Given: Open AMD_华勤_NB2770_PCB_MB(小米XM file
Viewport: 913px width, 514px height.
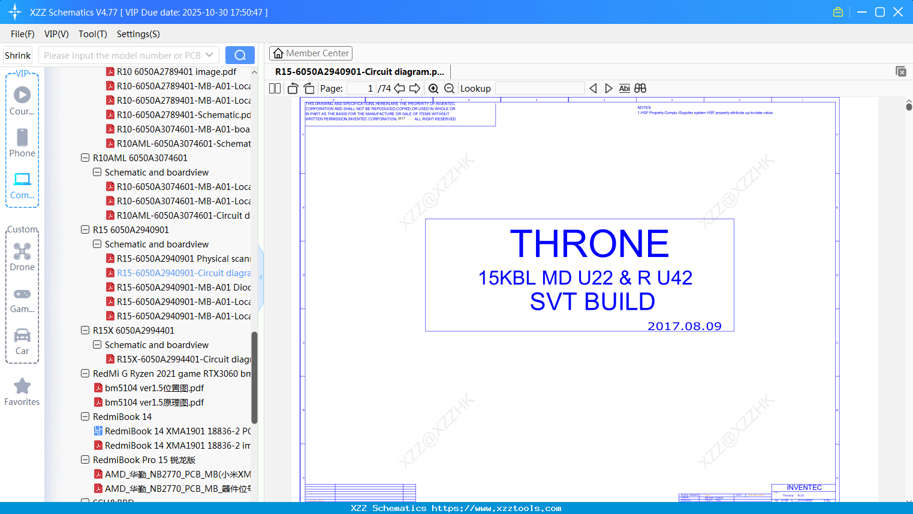Looking at the screenshot, I should click(178, 474).
